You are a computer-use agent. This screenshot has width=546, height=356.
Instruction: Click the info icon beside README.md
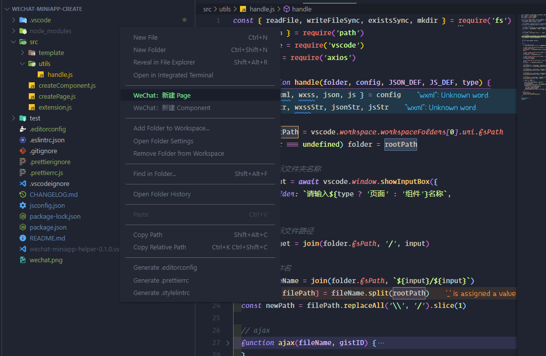click(x=23, y=238)
